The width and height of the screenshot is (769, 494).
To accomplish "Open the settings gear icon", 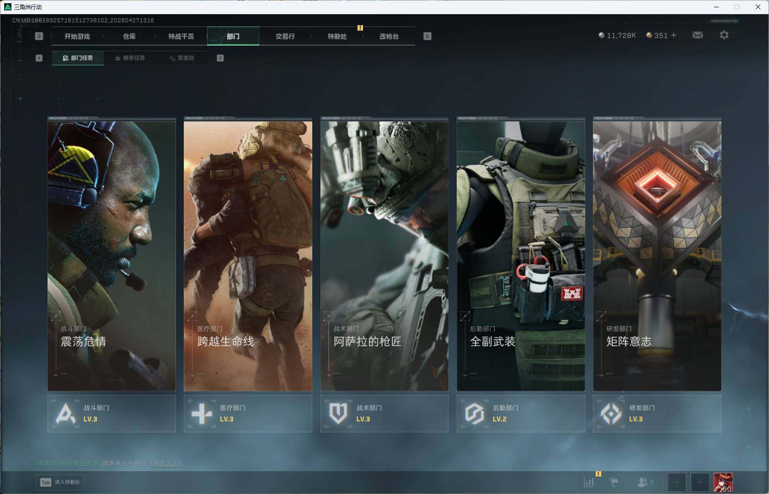I will (x=724, y=35).
